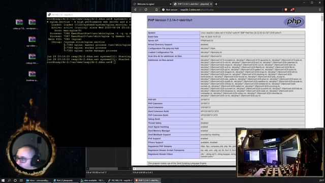Click the bookmark icon beside the address bar

coord(156,10)
